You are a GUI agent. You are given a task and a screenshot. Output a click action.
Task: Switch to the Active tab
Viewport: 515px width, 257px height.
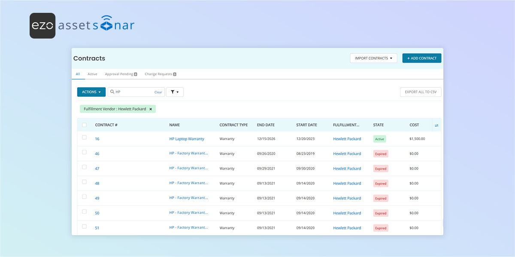click(92, 74)
